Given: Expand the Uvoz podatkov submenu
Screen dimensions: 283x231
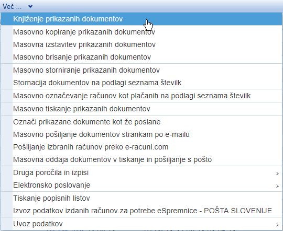Looking at the screenshot, I should click(141, 224).
